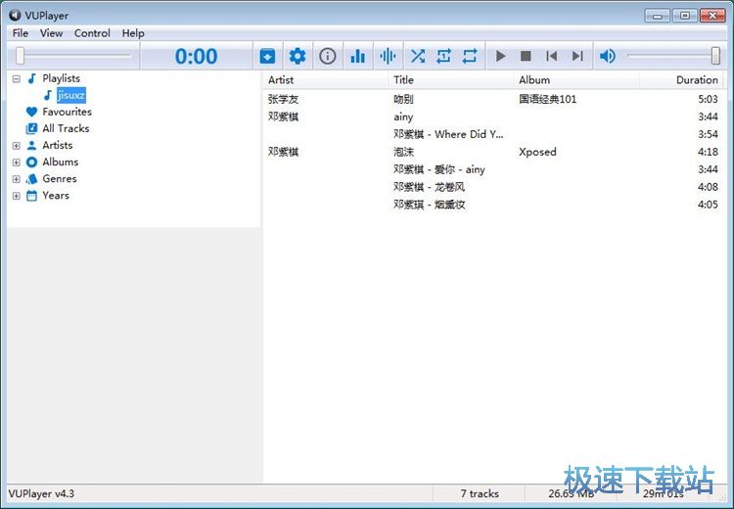Screen dimensions: 734x509
Task: Mute sound using the speaker icon
Action: (x=608, y=57)
